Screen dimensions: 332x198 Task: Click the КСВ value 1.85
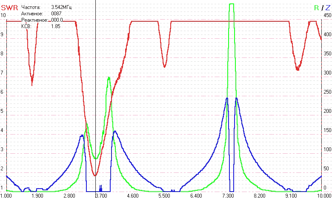coord(56,26)
